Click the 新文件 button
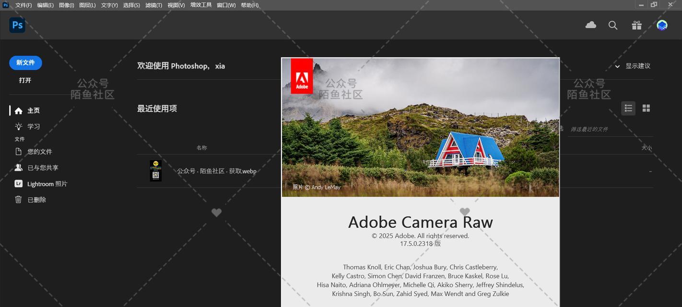 tap(25, 63)
